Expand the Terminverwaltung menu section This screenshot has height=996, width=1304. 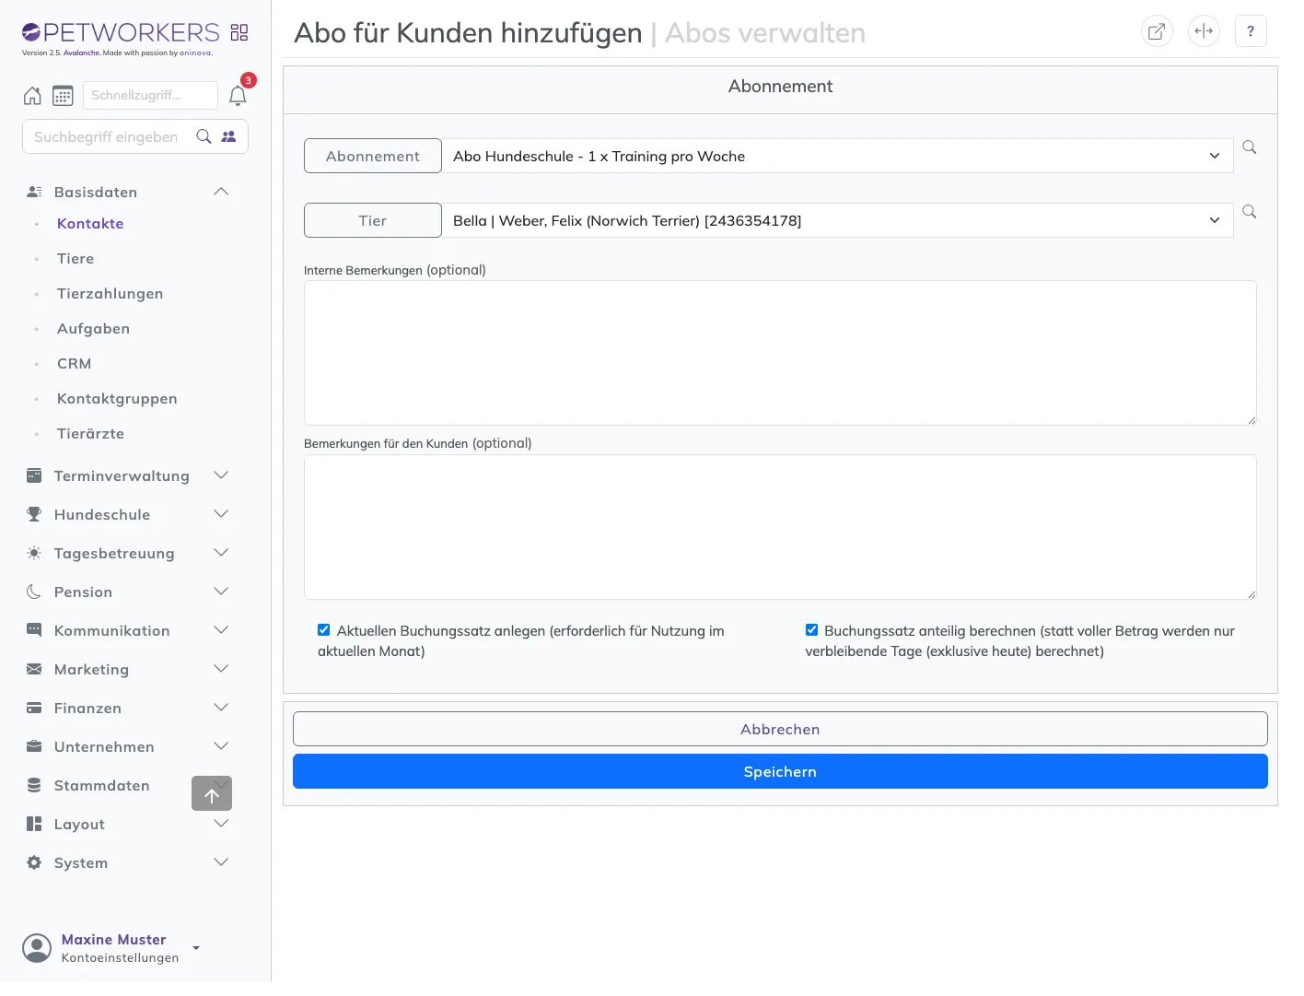coord(128,475)
